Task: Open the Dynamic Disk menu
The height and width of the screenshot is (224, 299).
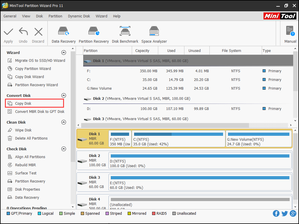Action: pos(79,16)
